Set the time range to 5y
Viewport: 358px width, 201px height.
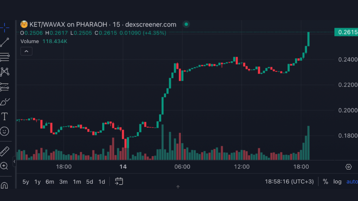pyautogui.click(x=26, y=182)
